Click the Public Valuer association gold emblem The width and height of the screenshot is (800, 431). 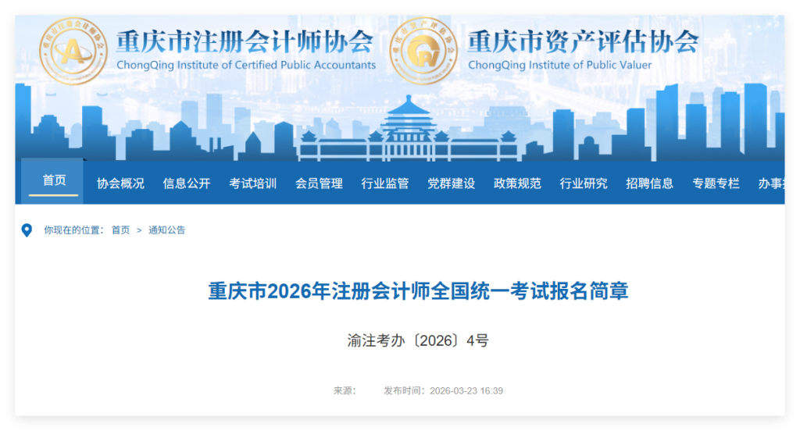[x=422, y=51]
